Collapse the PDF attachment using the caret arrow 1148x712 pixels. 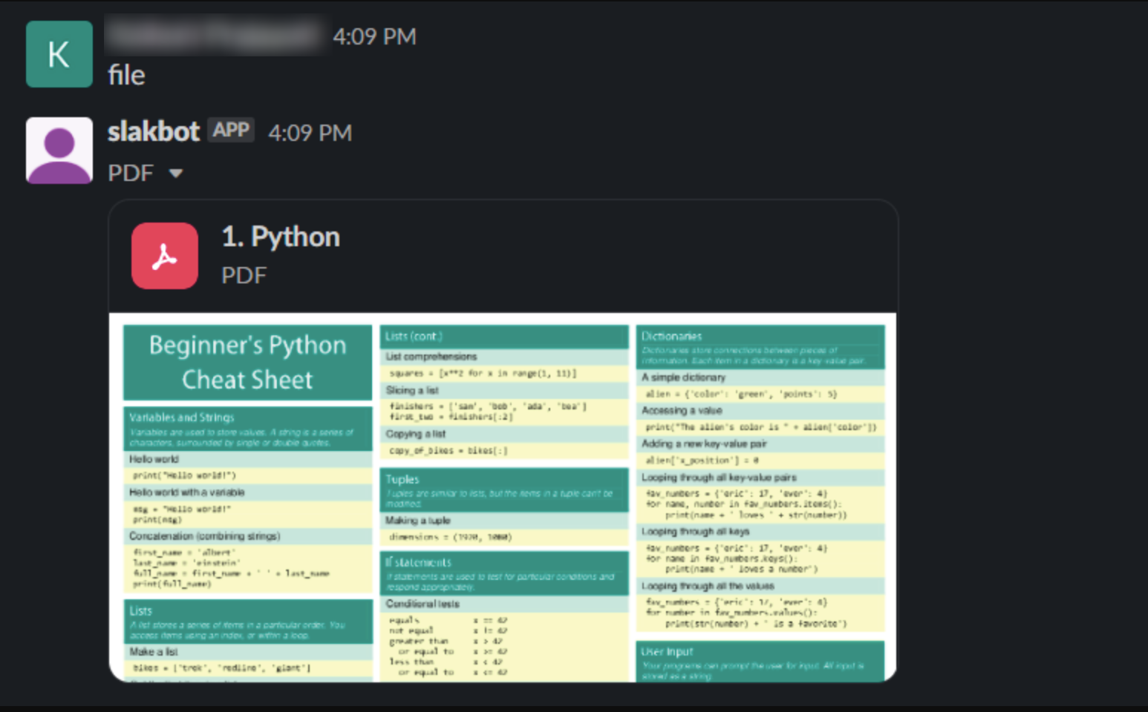(x=176, y=174)
